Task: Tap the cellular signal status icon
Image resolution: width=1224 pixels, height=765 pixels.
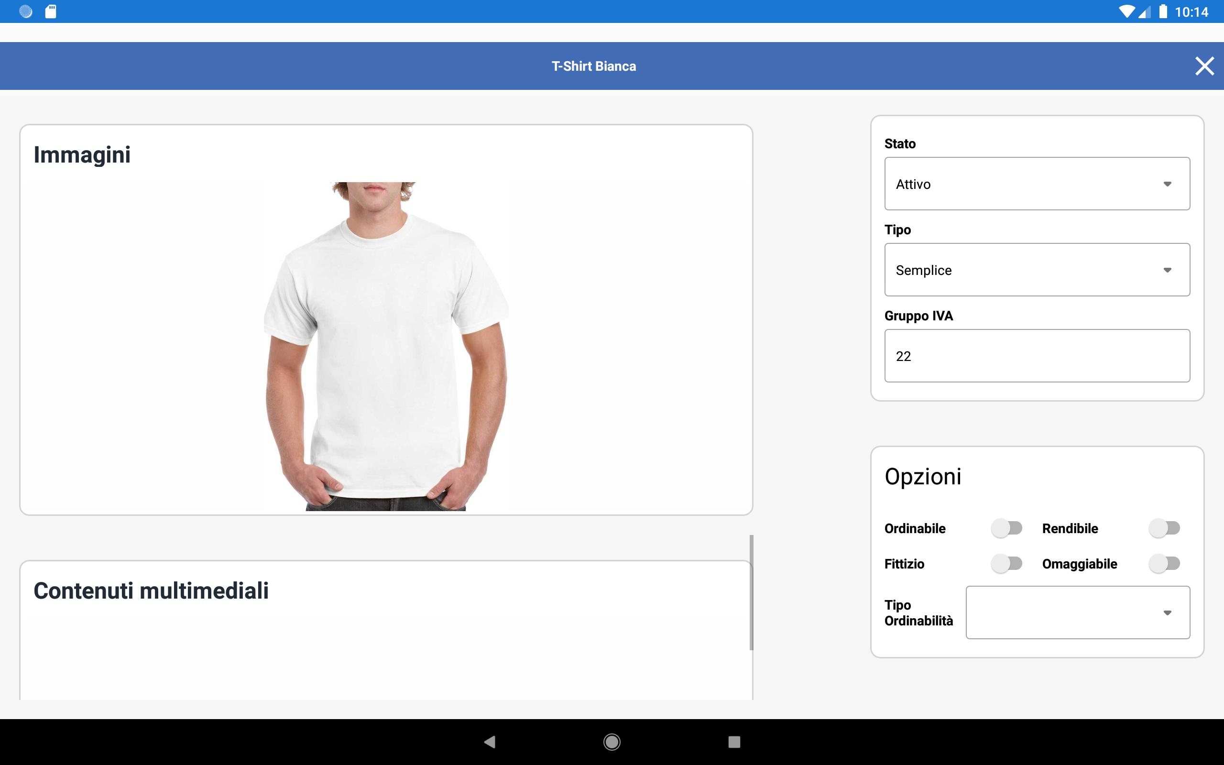Action: point(1144,11)
